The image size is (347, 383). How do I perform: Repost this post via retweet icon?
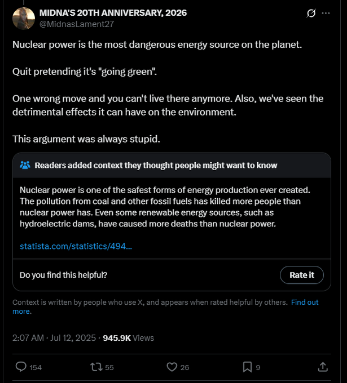coord(96,367)
